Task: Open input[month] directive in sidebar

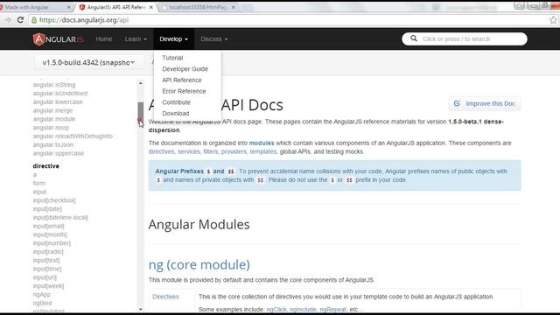Action: click(50, 234)
